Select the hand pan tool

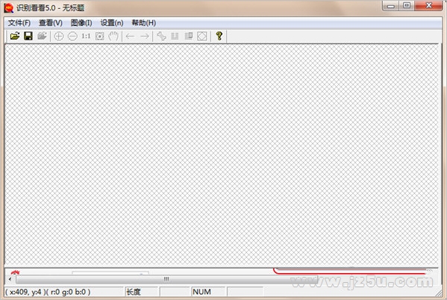(x=113, y=37)
